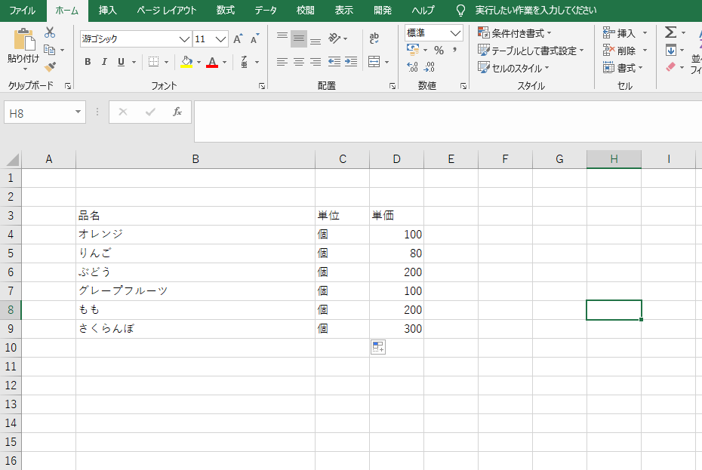The image size is (702, 470).
Task: Align text left
Action: click(x=282, y=62)
